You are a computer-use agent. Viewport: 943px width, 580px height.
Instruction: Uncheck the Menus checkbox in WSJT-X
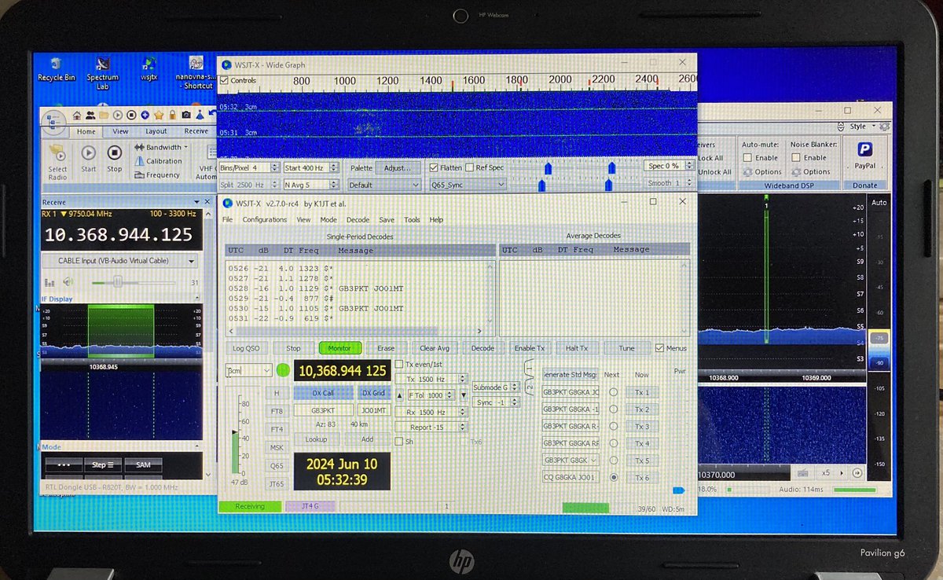[x=660, y=348]
